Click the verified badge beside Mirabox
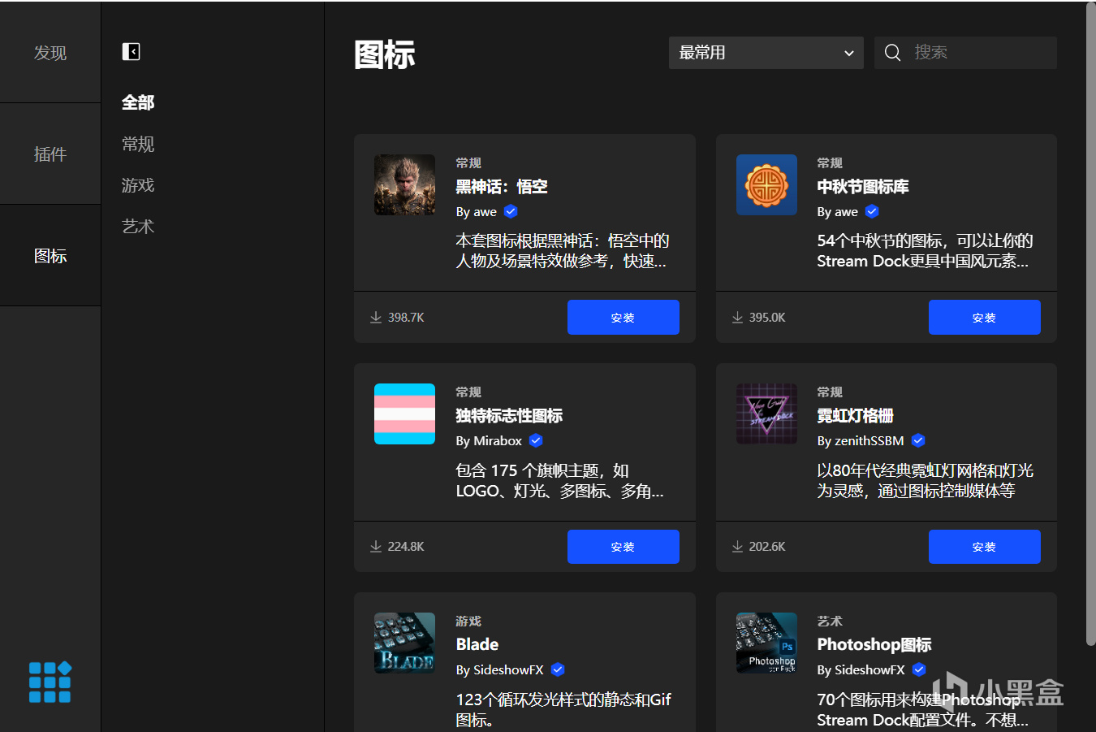Screen dimensions: 1096x732 tap(536, 441)
